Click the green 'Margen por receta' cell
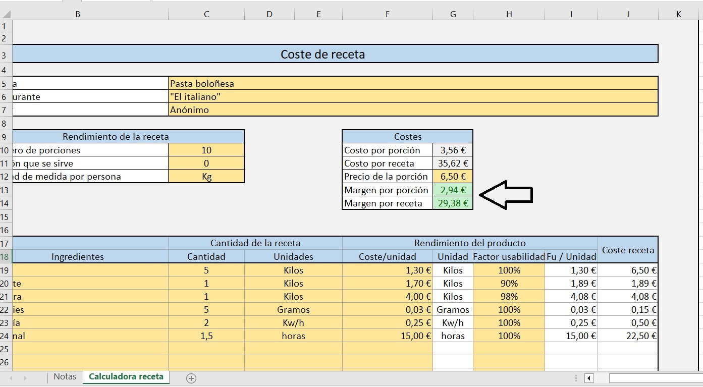Screen dimensions: 703x387 pyautogui.click(x=453, y=203)
